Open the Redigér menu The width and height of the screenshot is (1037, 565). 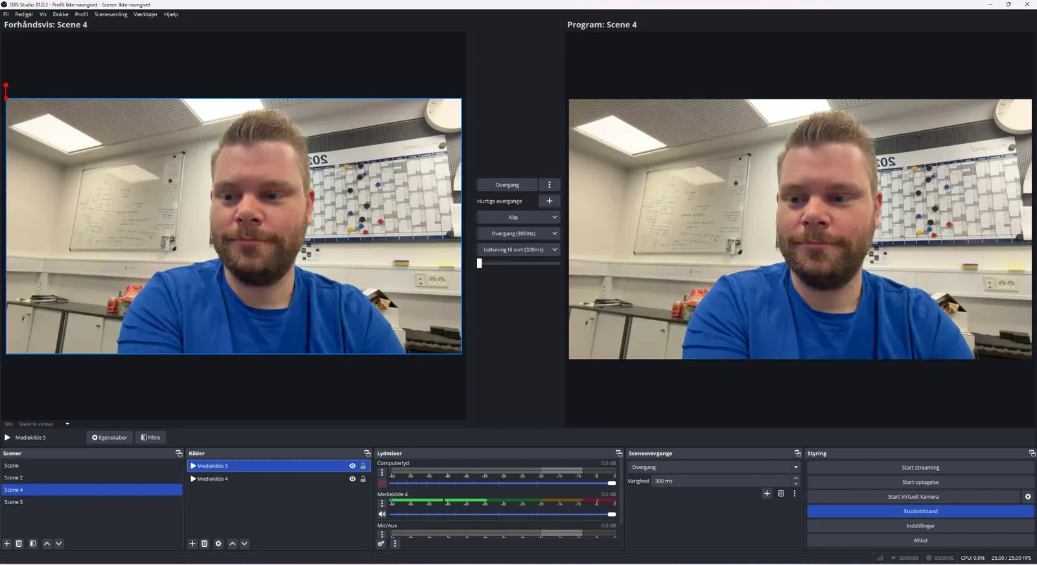[x=24, y=14]
